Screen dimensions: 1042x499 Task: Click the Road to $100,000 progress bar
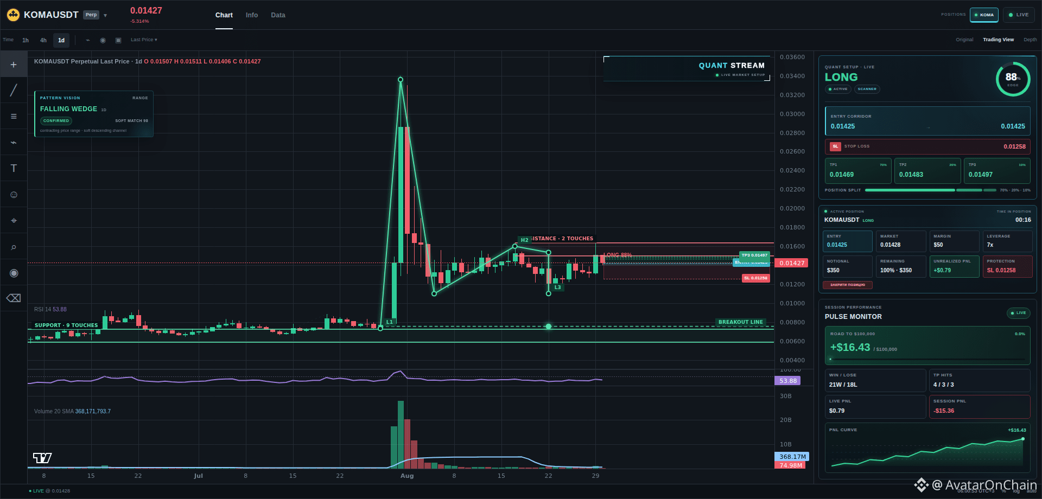pyautogui.click(x=927, y=359)
